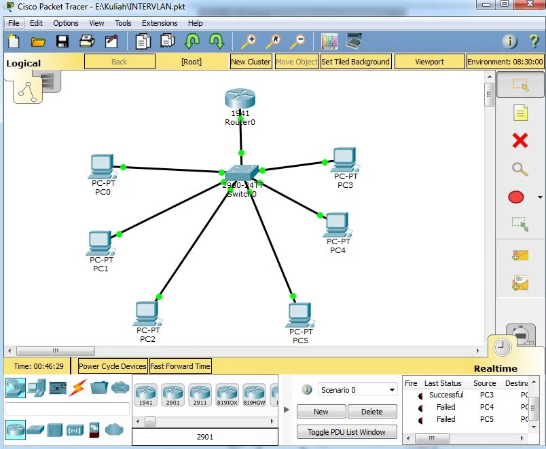Create a new file with New icon

[x=14, y=41]
